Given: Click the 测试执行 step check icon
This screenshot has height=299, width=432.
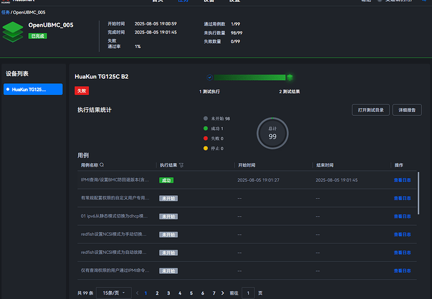Looking at the screenshot, I should pyautogui.click(x=210, y=77).
